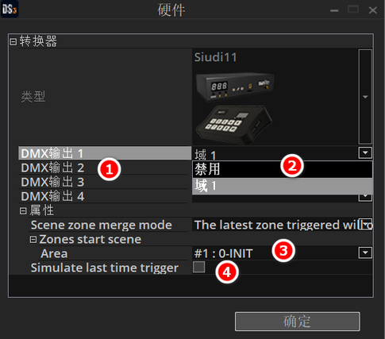Close the 硬件 hardware window
Screen dimensions: 385x339
click(373, 10)
